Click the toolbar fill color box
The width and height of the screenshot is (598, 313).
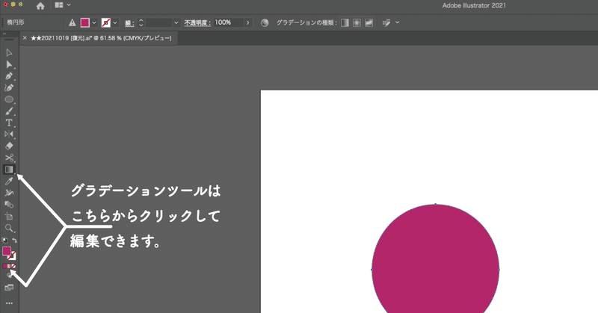[7, 251]
